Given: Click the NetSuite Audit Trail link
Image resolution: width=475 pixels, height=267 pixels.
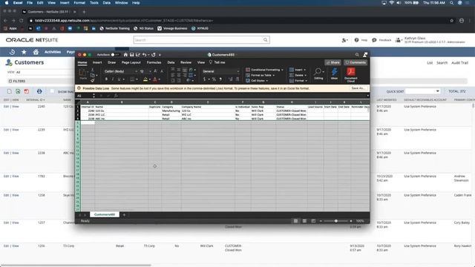Looking at the screenshot, I should (459, 62).
